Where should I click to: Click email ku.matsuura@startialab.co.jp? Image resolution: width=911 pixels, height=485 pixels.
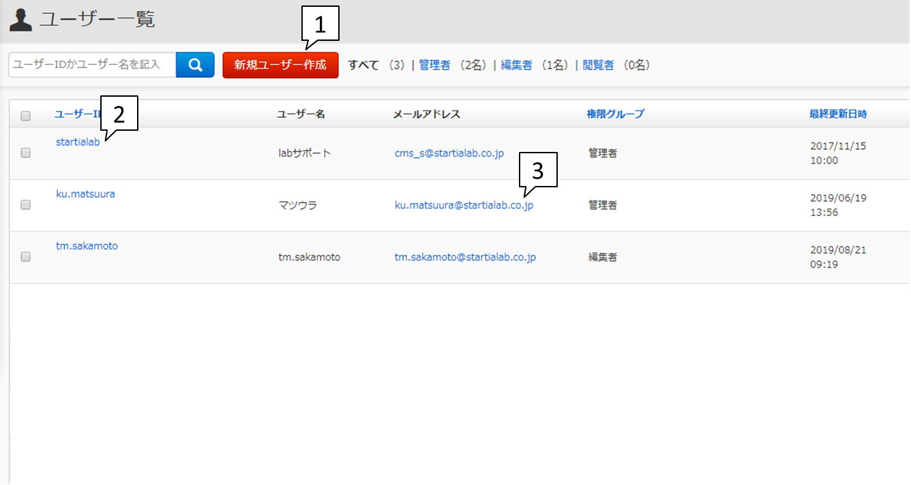(464, 205)
